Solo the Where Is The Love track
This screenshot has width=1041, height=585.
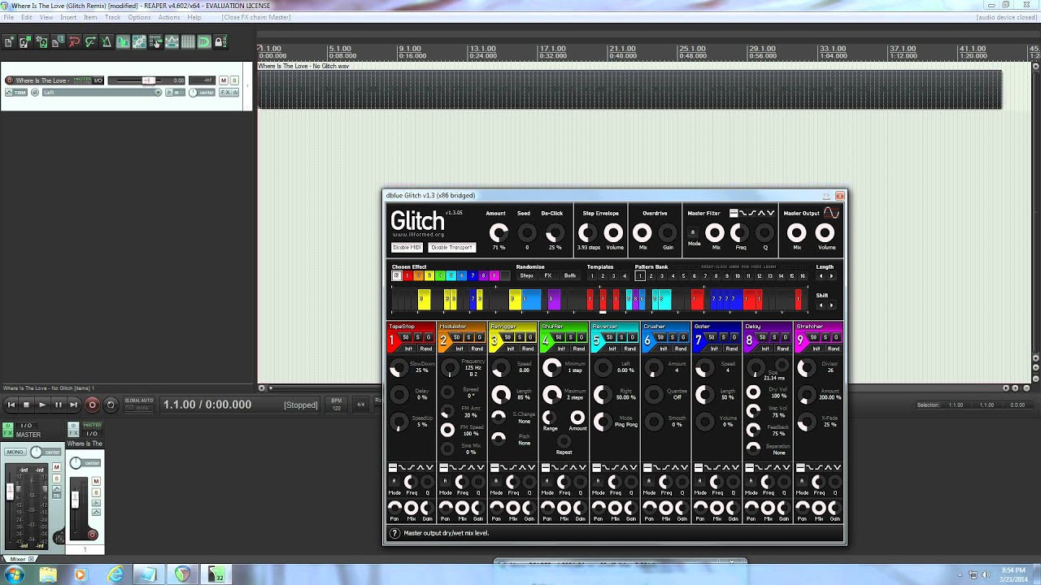coord(235,80)
